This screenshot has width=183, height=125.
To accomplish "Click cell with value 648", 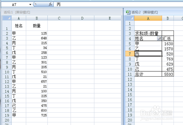I will pos(37,38).
